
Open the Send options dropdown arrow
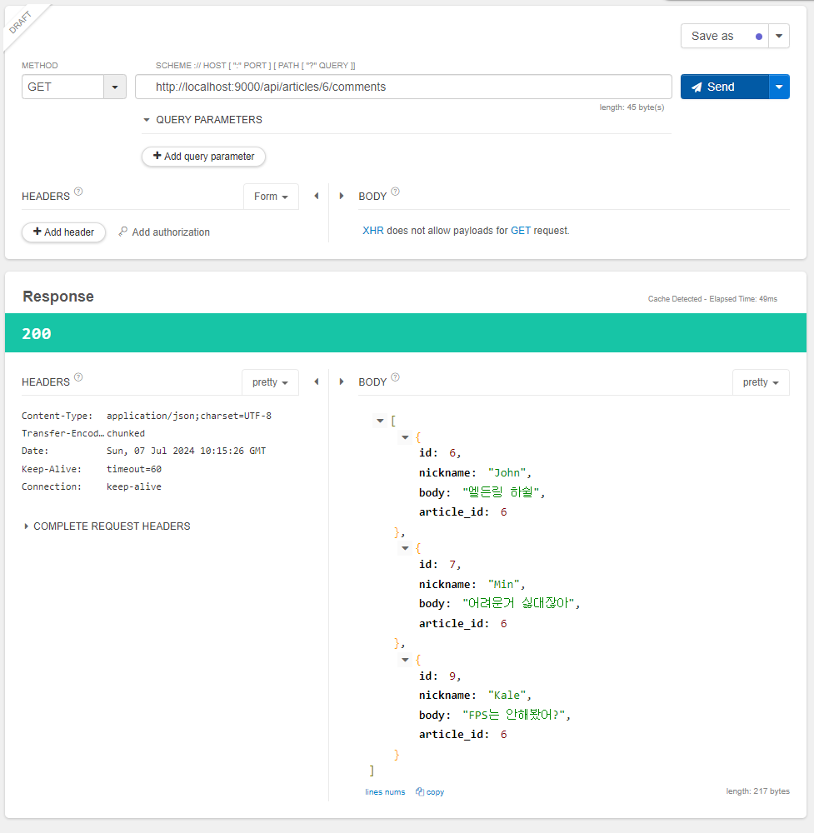pos(779,87)
